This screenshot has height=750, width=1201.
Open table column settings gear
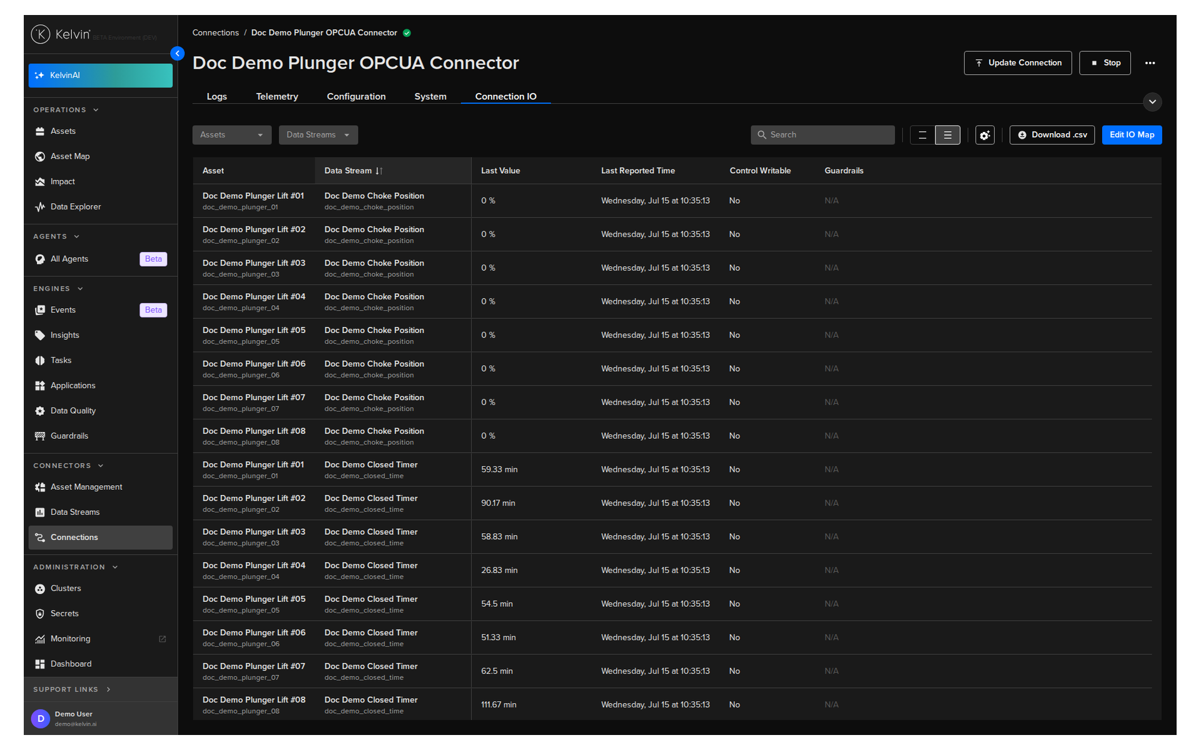click(x=985, y=135)
